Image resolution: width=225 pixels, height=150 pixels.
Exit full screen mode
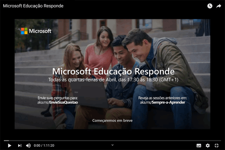click(x=217, y=146)
